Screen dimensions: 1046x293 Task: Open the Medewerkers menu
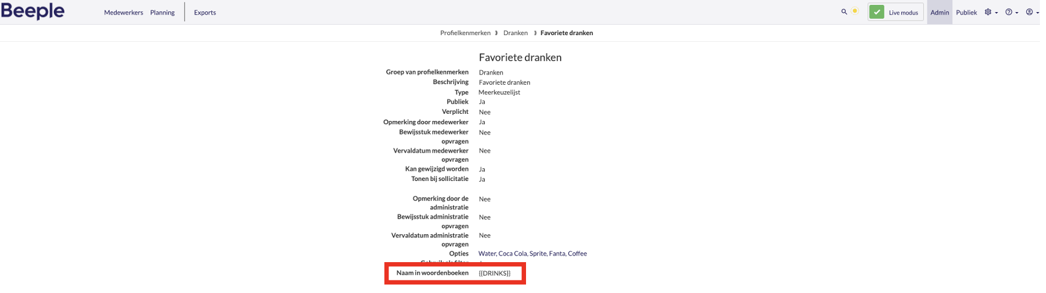click(x=123, y=12)
